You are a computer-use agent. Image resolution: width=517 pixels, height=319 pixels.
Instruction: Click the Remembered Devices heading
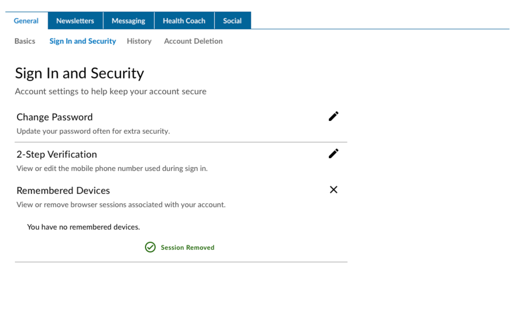[63, 190]
